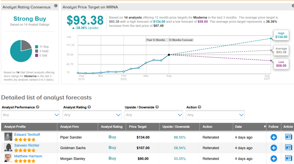This screenshot has height=164, width=294.
Task: Click the 0 Sell legend swatch
Action: coord(36,56)
